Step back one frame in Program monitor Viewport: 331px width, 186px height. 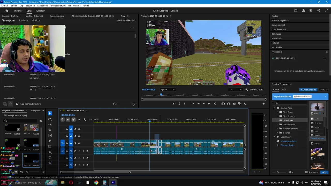(199, 104)
